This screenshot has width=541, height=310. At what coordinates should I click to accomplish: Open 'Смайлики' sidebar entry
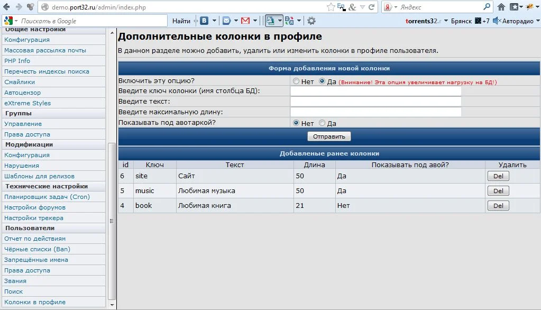point(20,82)
